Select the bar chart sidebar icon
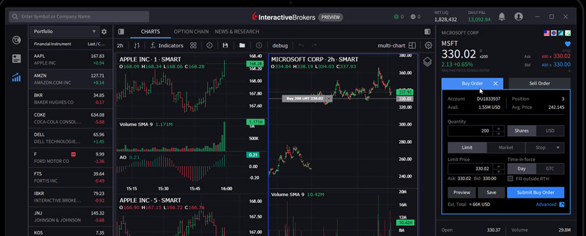Viewport: 586px width, 236px height. pos(17,78)
